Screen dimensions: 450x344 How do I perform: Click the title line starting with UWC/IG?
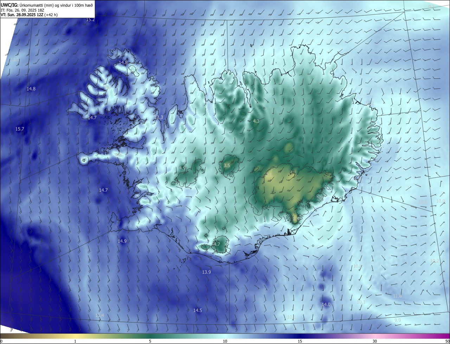point(47,5)
